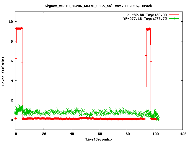Click the Time(Seconds) x-axis label
The image size is (189, 142).
coord(98,139)
